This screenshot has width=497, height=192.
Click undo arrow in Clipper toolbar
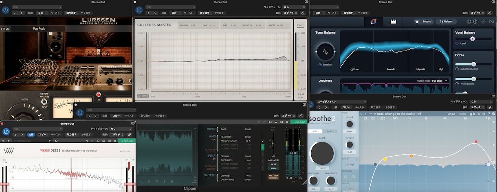[259, 122]
